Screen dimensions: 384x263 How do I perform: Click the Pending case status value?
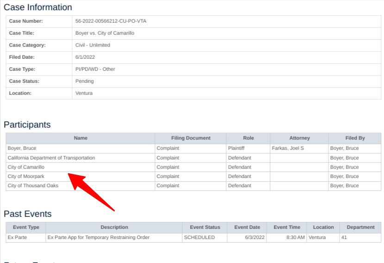click(85, 81)
